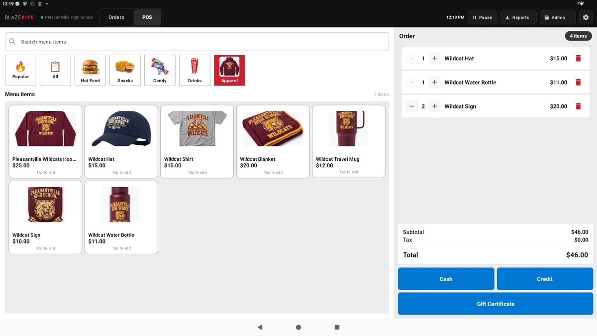Increase Wildcat Hat quantity with plus
Screen dimensions: 597x336
click(x=434, y=58)
